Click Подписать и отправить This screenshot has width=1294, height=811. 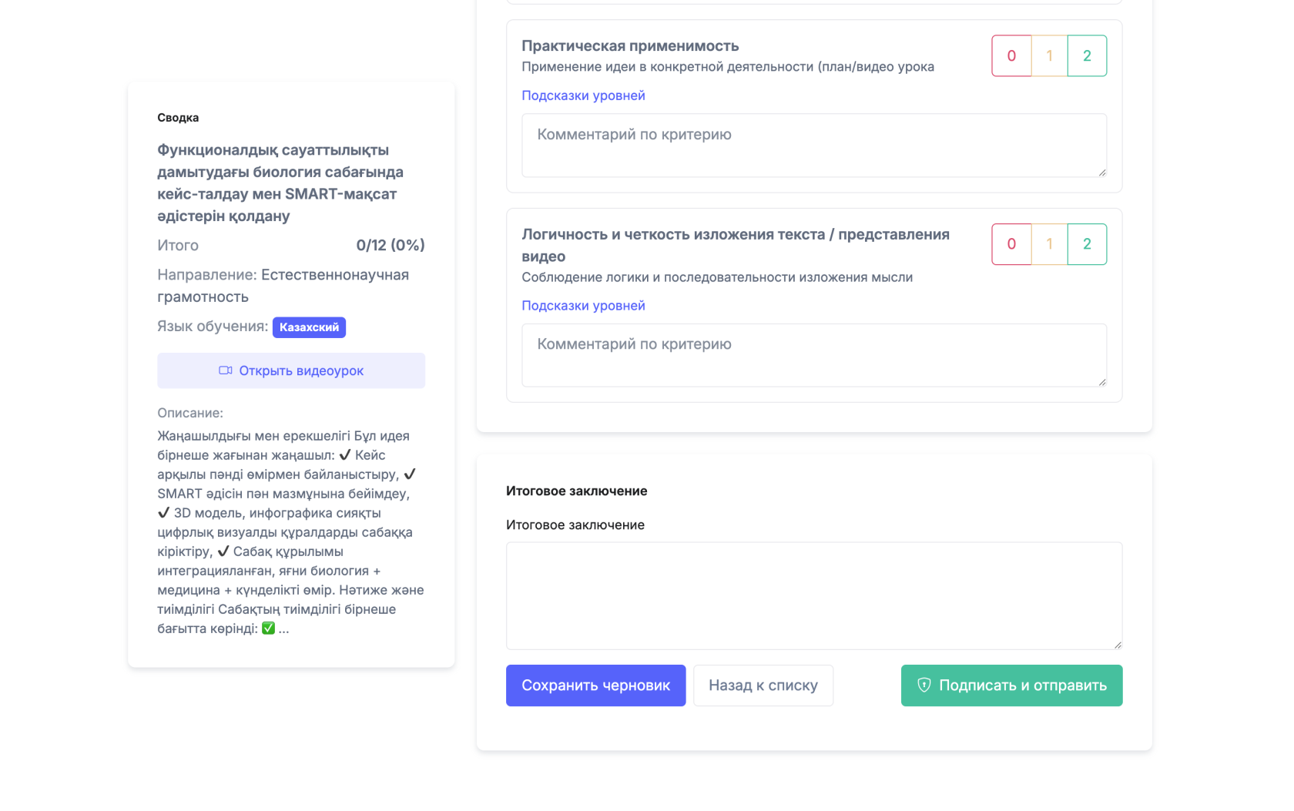[x=1011, y=685]
